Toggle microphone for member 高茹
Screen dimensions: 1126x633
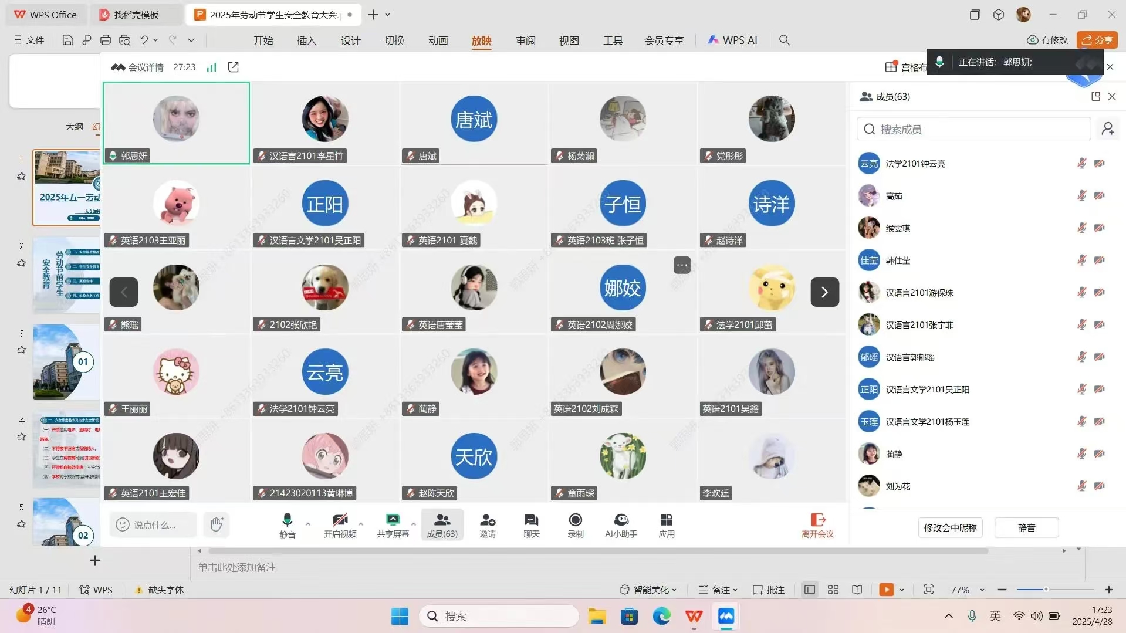point(1081,196)
